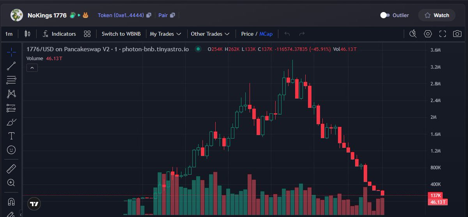Expand the My Trades dropdown

165,34
